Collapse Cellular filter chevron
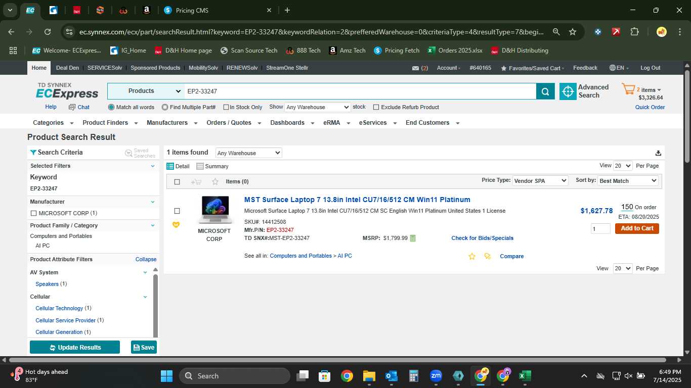Screen dimensions: 691x388 coord(145,297)
